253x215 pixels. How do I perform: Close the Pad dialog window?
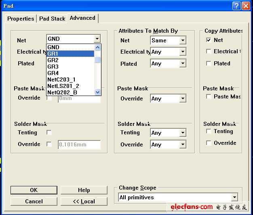click(x=246, y=6)
